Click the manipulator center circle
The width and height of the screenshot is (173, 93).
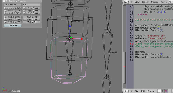(x=69, y=38)
